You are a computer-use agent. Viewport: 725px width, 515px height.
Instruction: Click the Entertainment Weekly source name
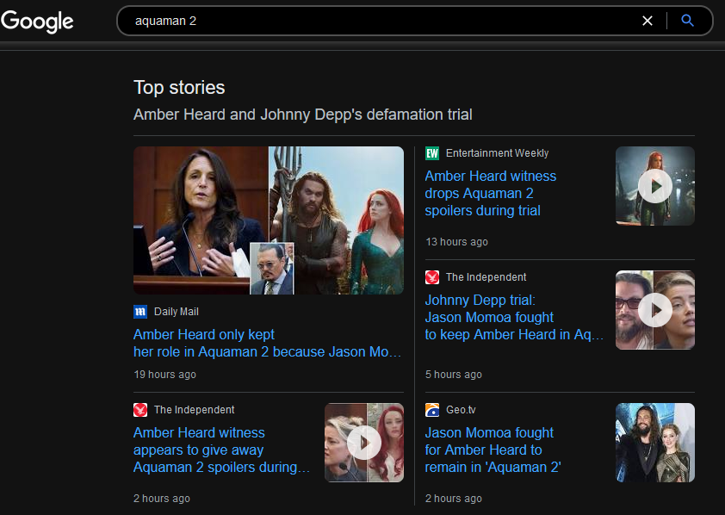pos(497,153)
